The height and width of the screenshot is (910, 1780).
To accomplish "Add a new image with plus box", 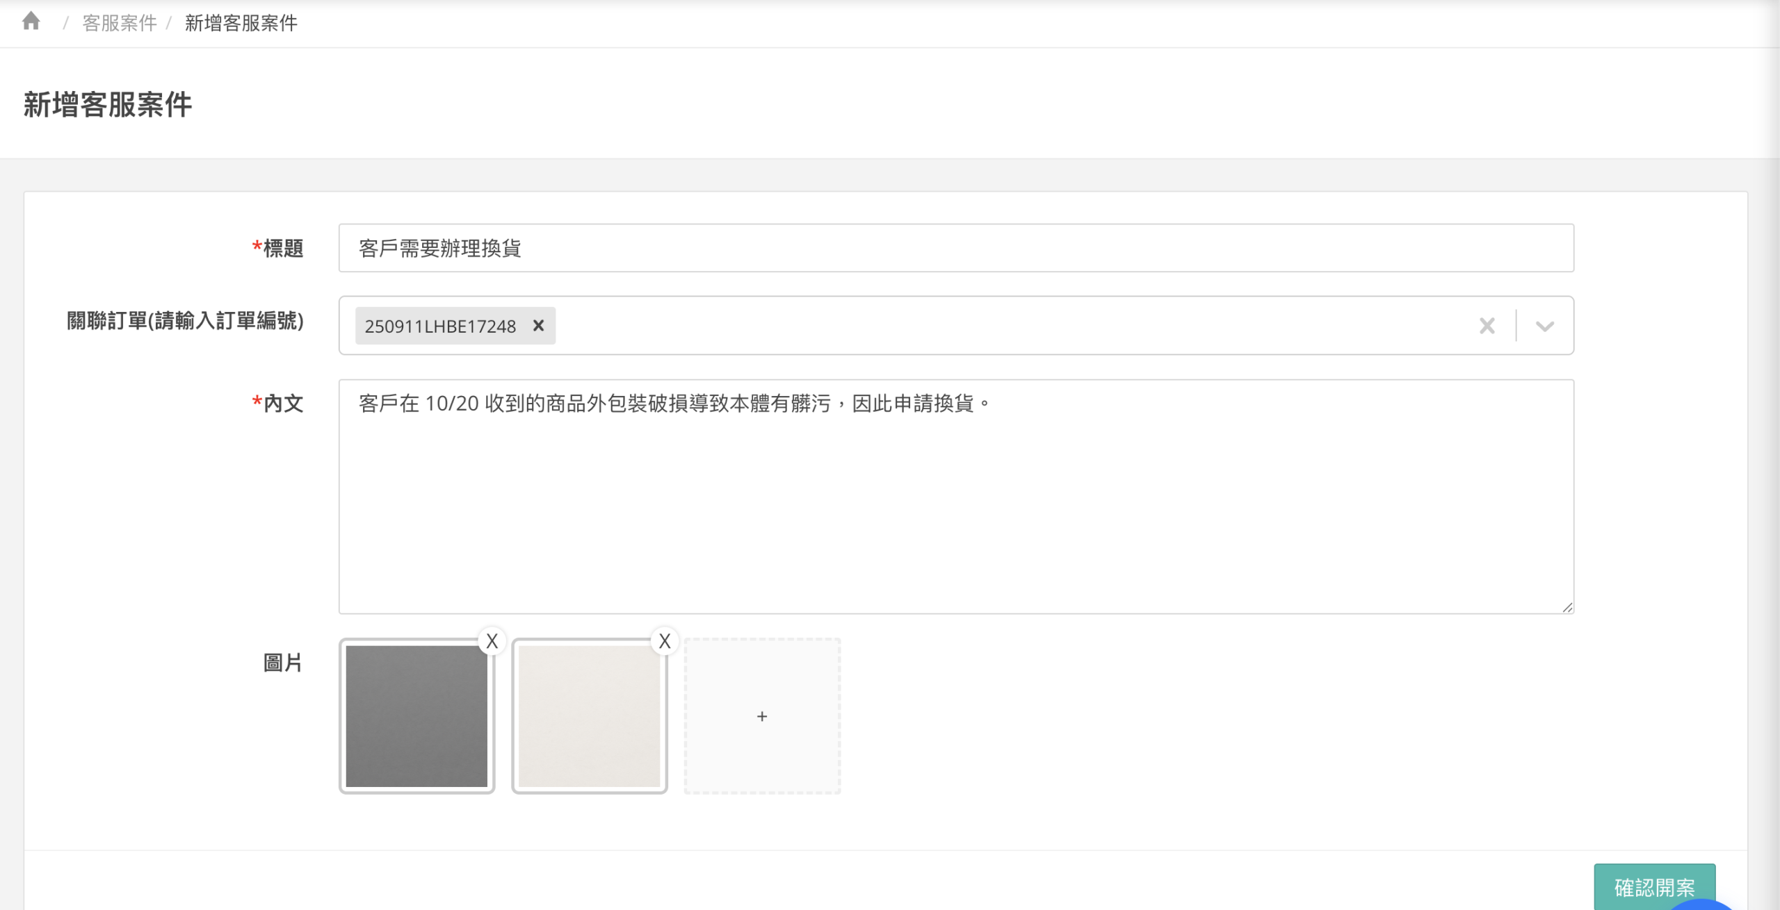I will [x=762, y=716].
